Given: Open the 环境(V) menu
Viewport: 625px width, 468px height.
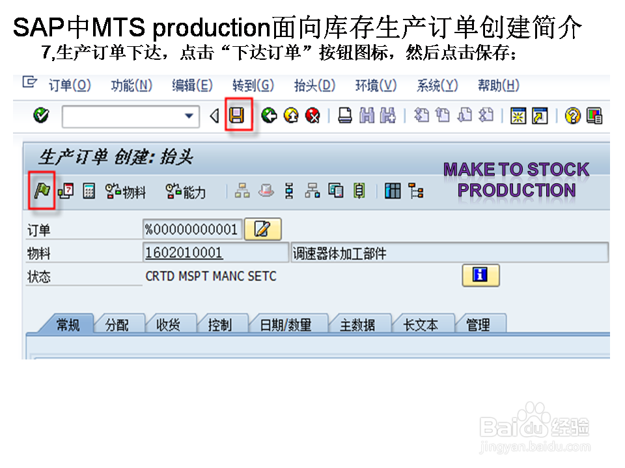Looking at the screenshot, I should coord(376,86).
